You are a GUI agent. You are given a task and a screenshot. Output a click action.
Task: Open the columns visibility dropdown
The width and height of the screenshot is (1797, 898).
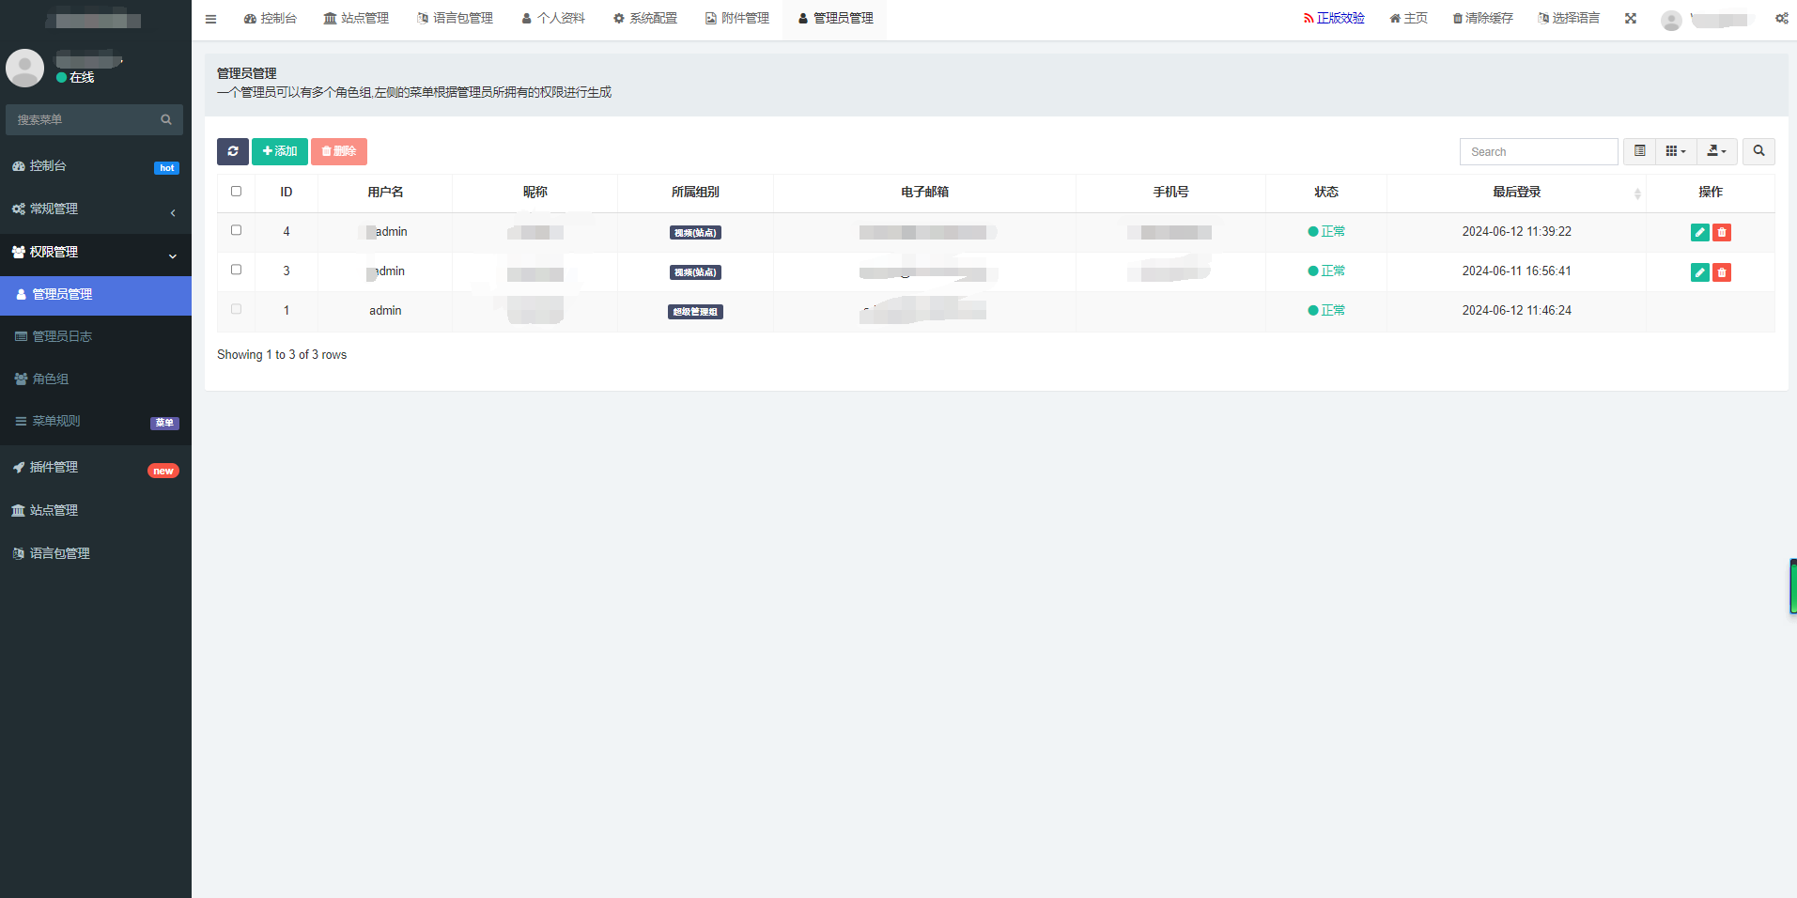[1676, 151]
